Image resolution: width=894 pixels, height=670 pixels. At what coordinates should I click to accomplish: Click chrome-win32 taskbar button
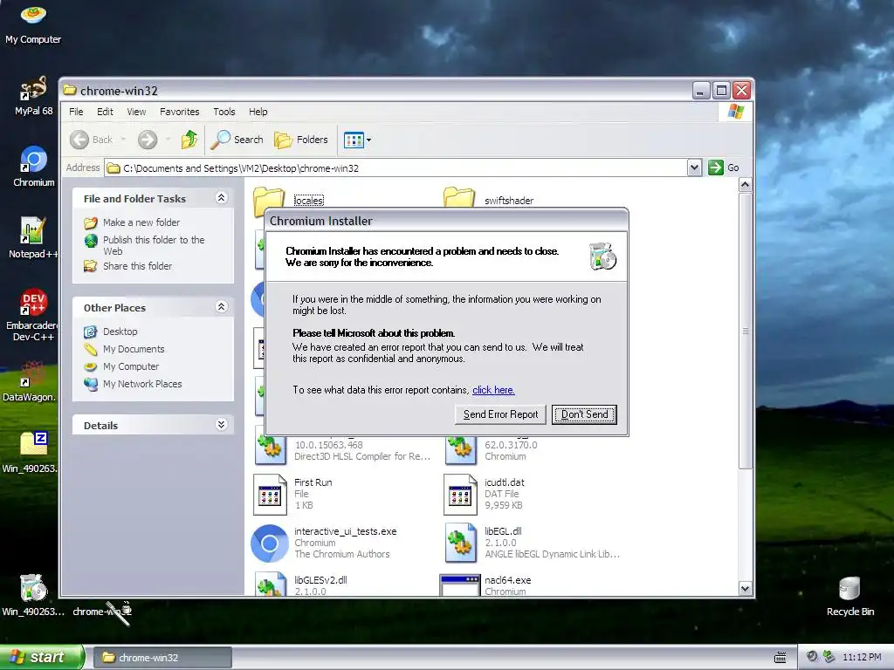pos(162,658)
